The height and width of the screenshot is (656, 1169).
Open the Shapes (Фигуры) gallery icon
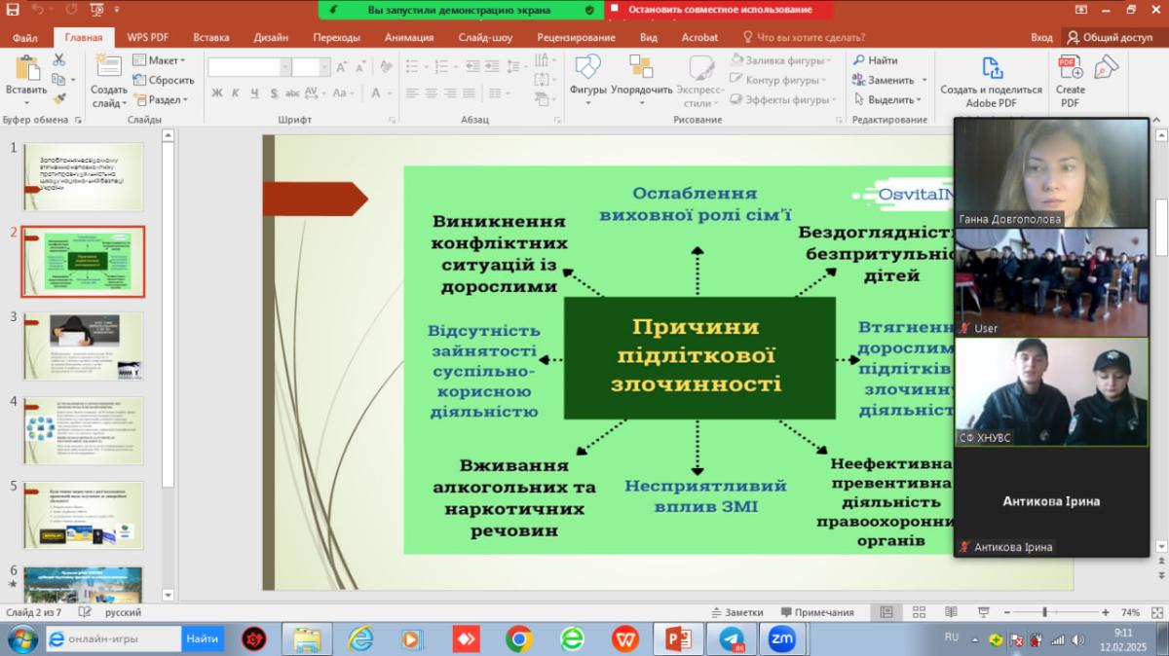(587, 68)
